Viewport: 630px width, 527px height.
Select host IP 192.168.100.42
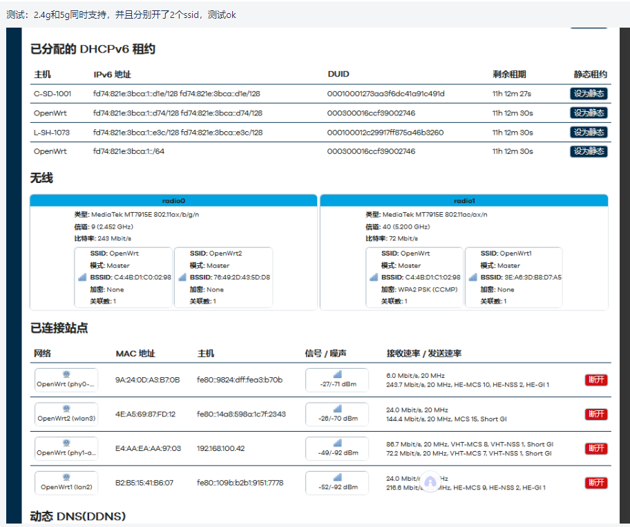coord(220,449)
